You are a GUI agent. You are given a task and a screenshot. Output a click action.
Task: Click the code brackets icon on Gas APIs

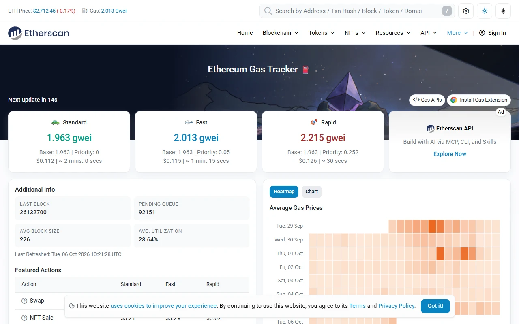coord(416,100)
